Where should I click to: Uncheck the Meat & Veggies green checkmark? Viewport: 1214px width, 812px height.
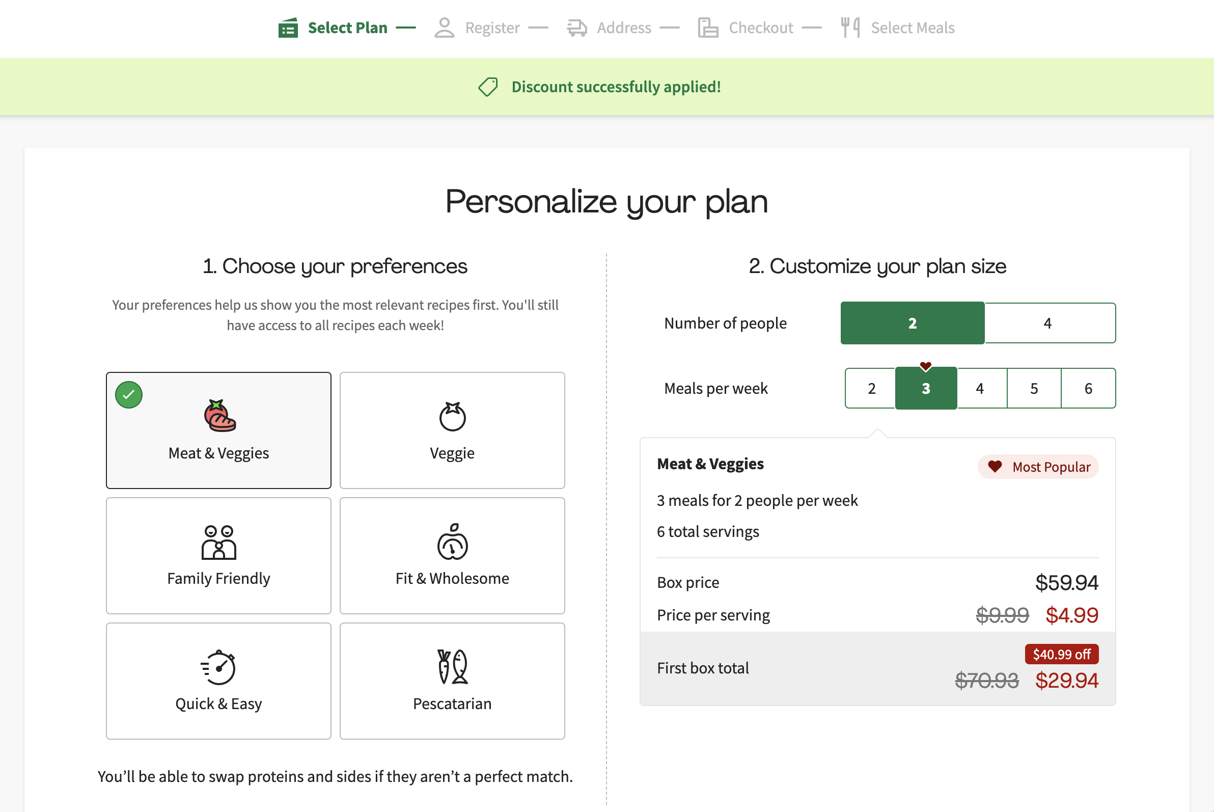(129, 395)
